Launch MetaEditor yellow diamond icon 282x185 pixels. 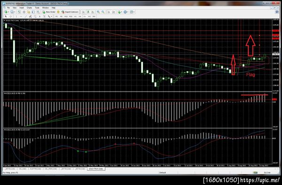pyautogui.click(x=58, y=12)
